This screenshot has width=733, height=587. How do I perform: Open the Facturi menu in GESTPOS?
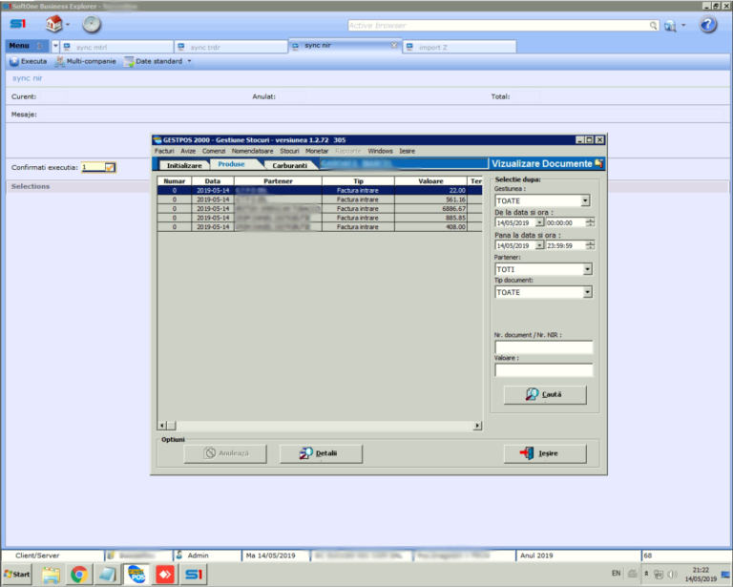tap(164, 151)
